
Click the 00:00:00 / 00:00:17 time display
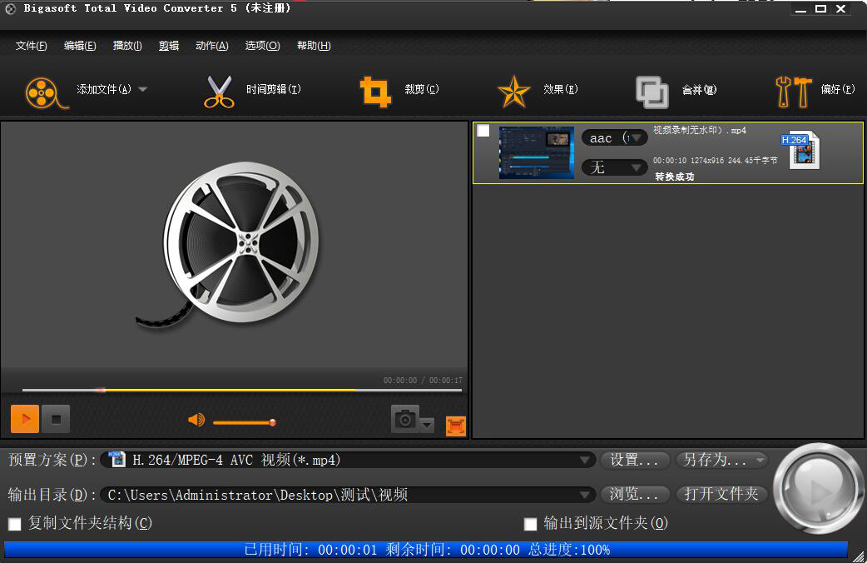coord(423,381)
